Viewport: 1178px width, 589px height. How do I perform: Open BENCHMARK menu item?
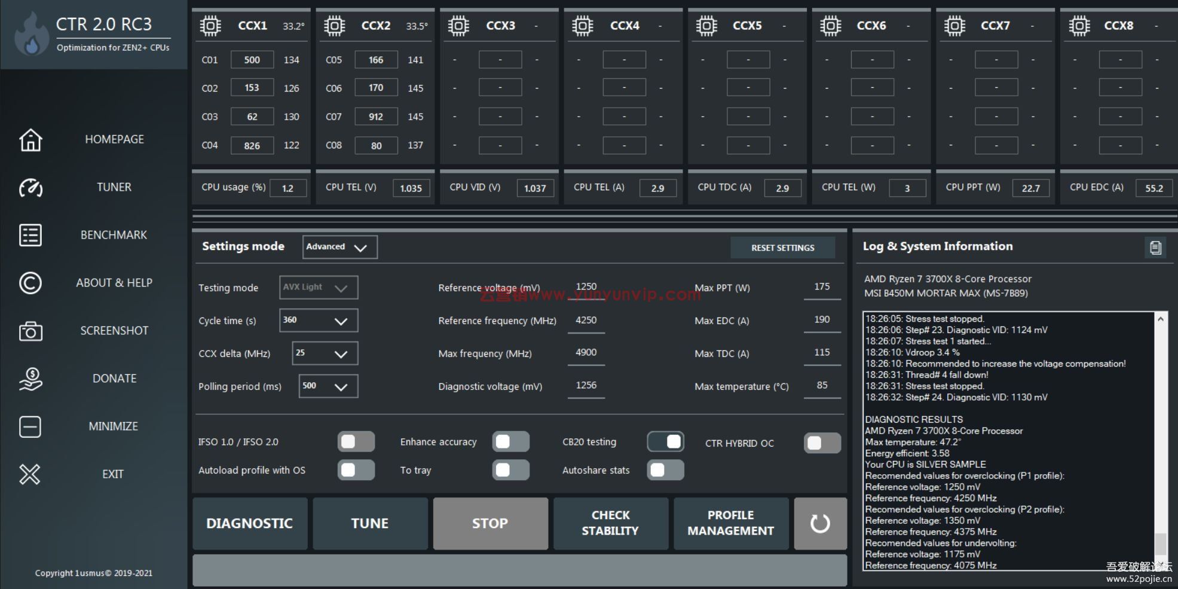(x=114, y=235)
